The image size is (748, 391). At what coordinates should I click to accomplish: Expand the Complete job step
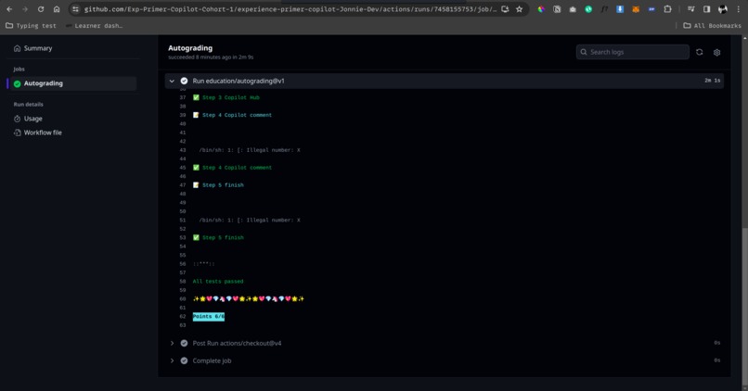point(172,360)
